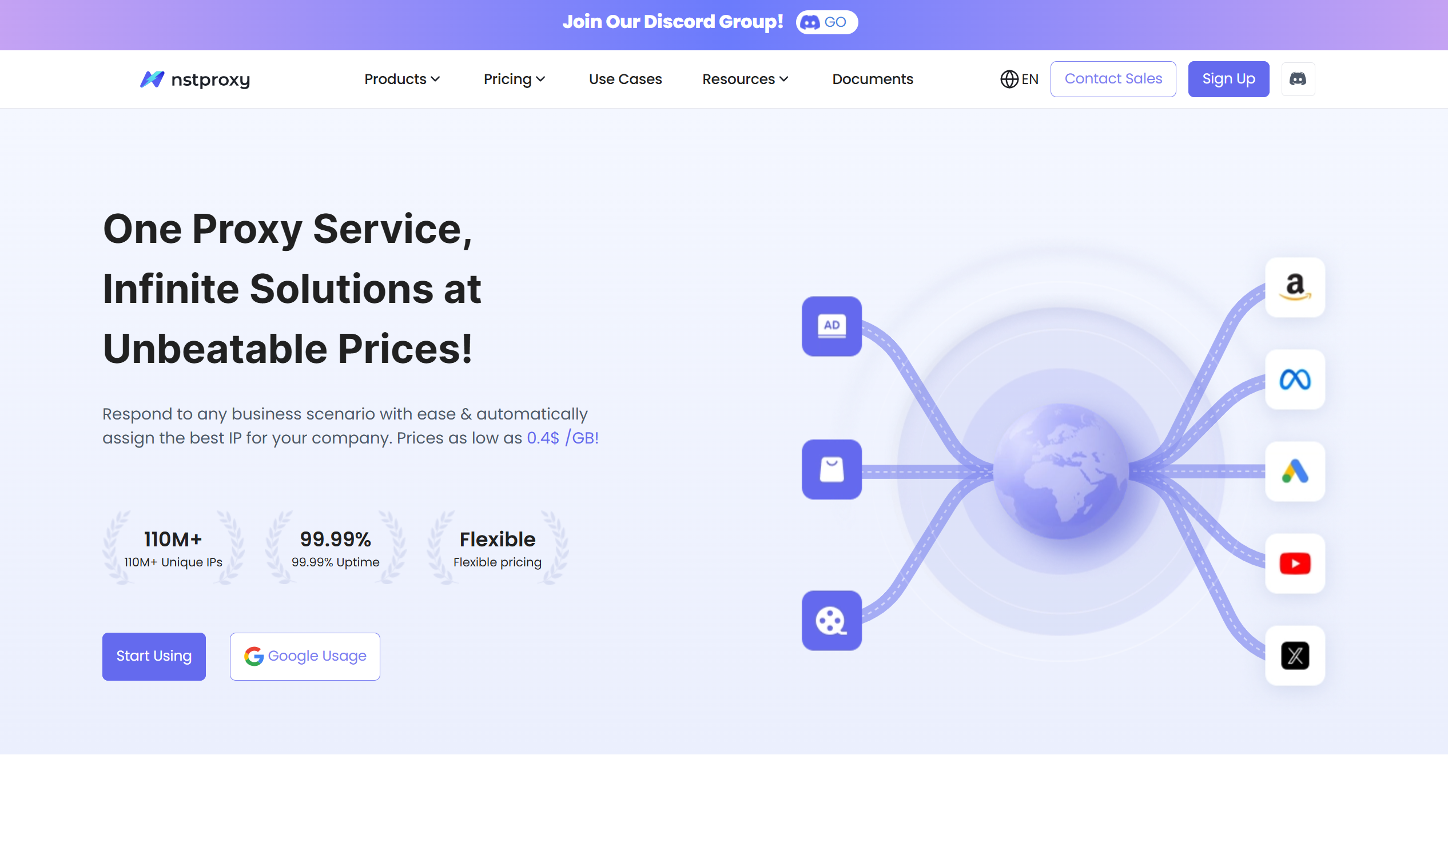Screen dimensions: 1448x855
Task: Expand the Products dropdown menu
Action: pos(402,79)
